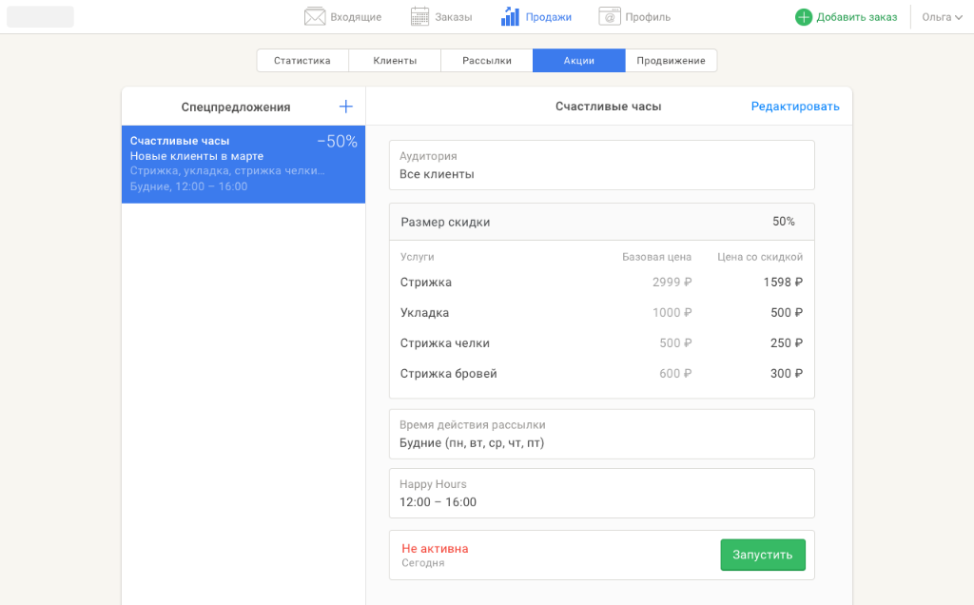Switch to the Статистика tab
The width and height of the screenshot is (974, 605).
click(302, 60)
